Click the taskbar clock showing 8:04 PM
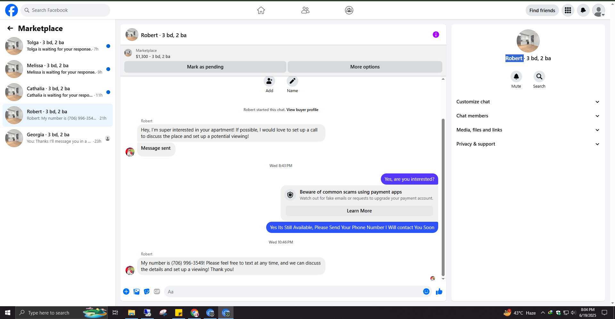 point(588,313)
